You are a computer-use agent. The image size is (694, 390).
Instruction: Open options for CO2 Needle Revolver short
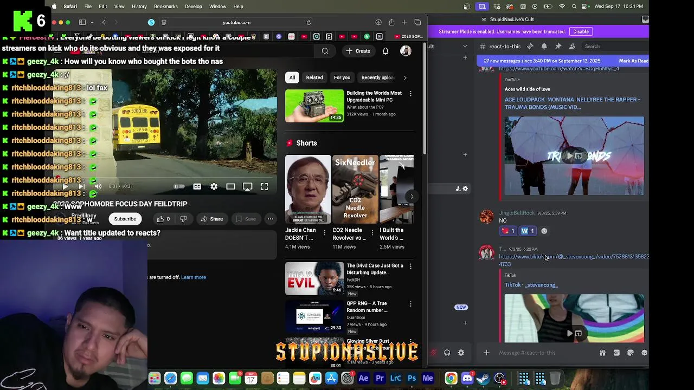pos(372,232)
